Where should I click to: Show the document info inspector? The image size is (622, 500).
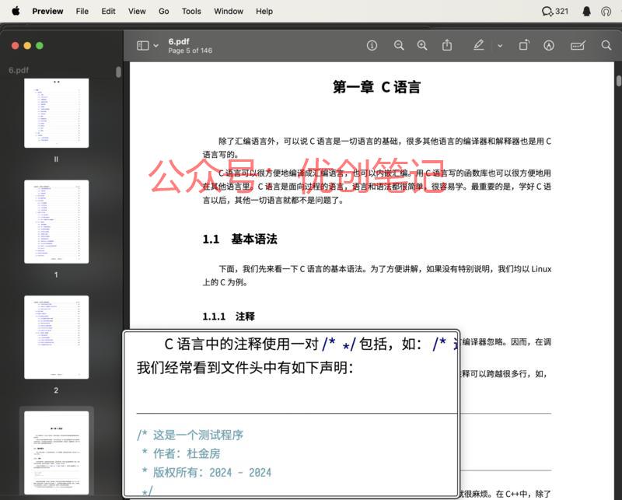372,46
